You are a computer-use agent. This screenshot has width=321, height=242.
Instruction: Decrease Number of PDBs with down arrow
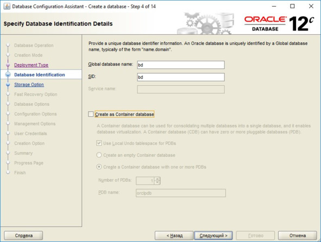157,182
